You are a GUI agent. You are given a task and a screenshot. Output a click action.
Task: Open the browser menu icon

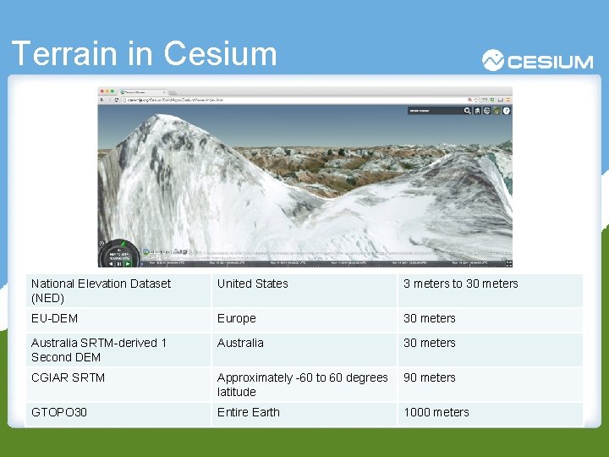coord(508,100)
